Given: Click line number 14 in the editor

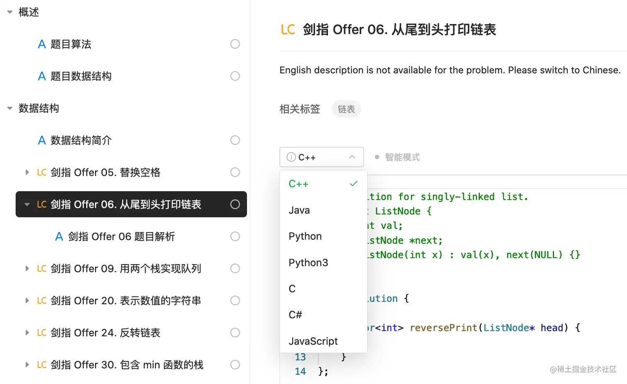Looking at the screenshot, I should (300, 372).
